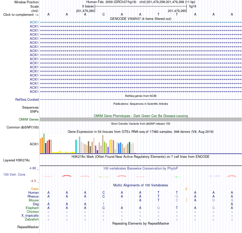
Task: Click the Zebrafish alignment row label
Action: tap(32, 219)
